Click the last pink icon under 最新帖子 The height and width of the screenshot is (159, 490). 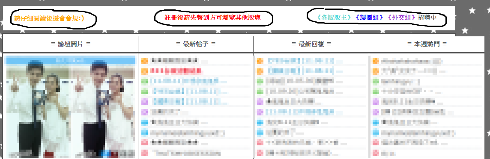(144, 153)
